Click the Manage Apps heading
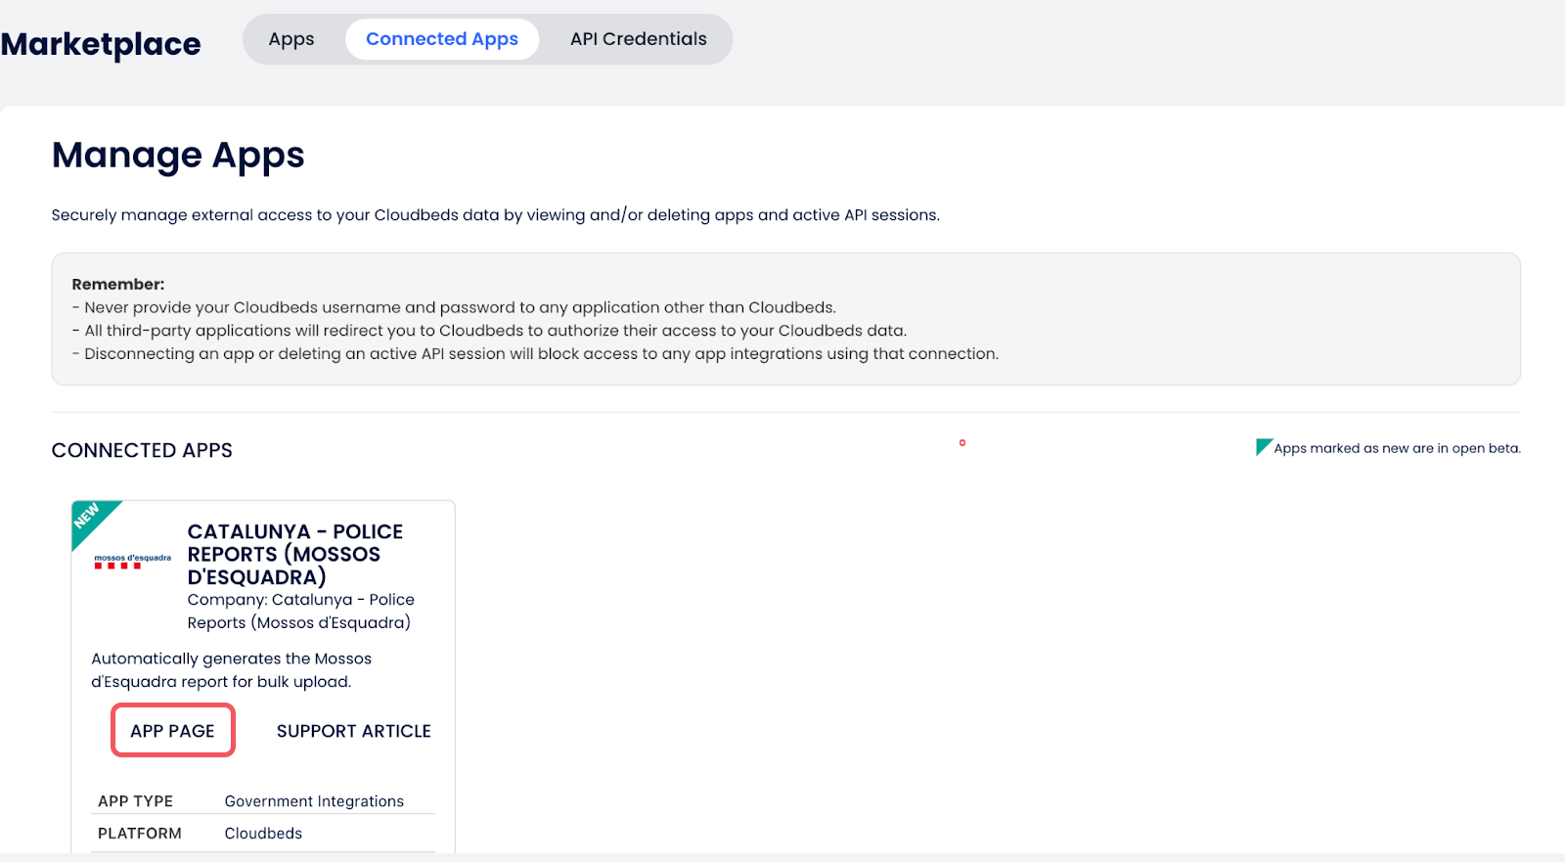1565x862 pixels. coord(178,156)
